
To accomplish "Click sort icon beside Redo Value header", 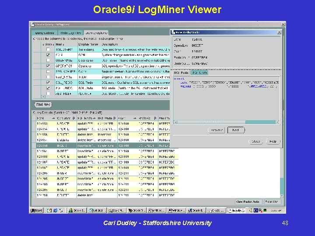I will [x=155, y=118].
